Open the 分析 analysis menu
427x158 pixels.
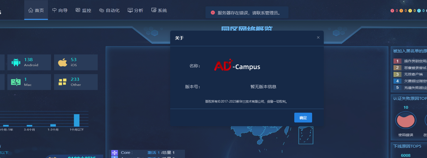tap(135, 10)
